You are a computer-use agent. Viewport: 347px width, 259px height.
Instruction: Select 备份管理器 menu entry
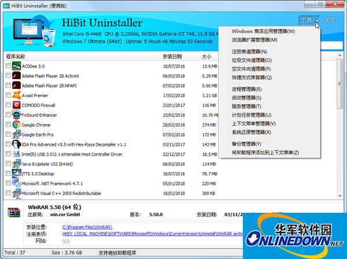click(x=270, y=144)
